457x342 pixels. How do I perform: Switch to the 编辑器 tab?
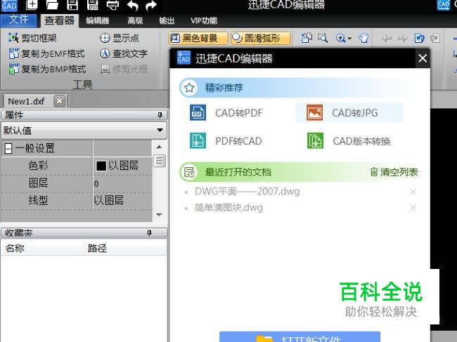pyautogui.click(x=97, y=20)
